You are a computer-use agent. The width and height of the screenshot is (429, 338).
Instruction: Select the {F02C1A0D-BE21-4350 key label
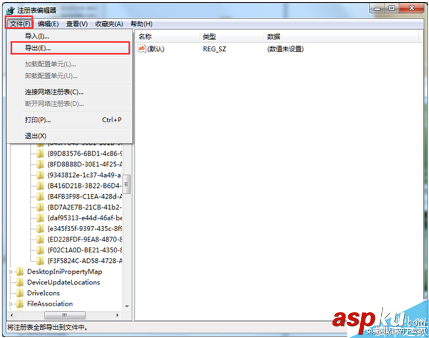point(85,250)
